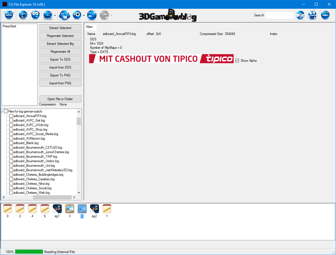This screenshot has height=255, width=336.
Task: Click the tongue-out silly smiley icon
Action: tap(312, 15)
